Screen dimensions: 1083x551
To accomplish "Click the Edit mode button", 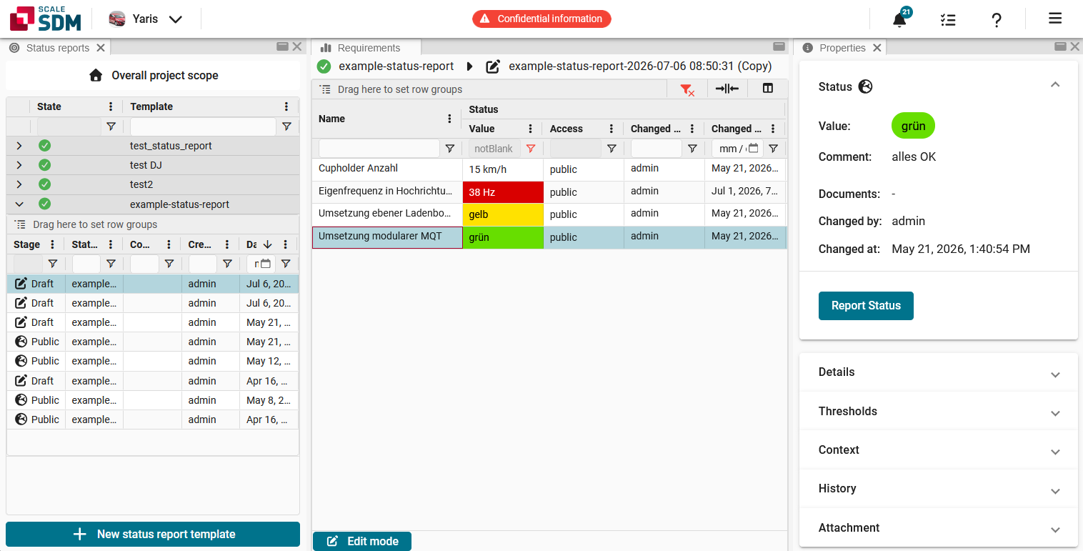I will [x=362, y=541].
